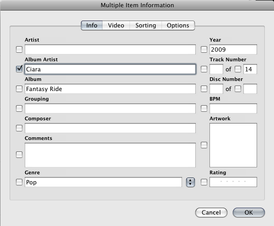Click inside the Comments text area
This screenshot has height=226, width=274.
pyautogui.click(x=110, y=155)
